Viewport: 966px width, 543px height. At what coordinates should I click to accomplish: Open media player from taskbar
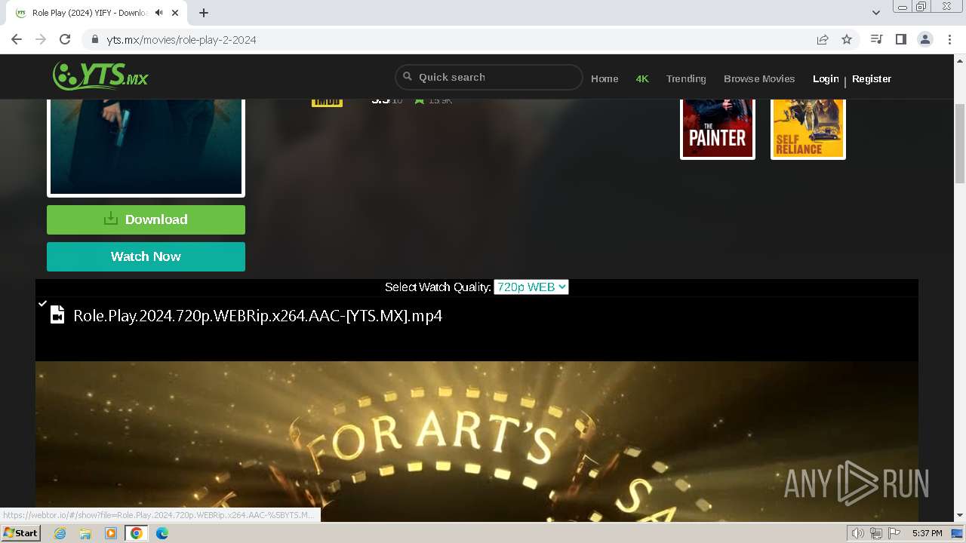pyautogui.click(x=111, y=533)
